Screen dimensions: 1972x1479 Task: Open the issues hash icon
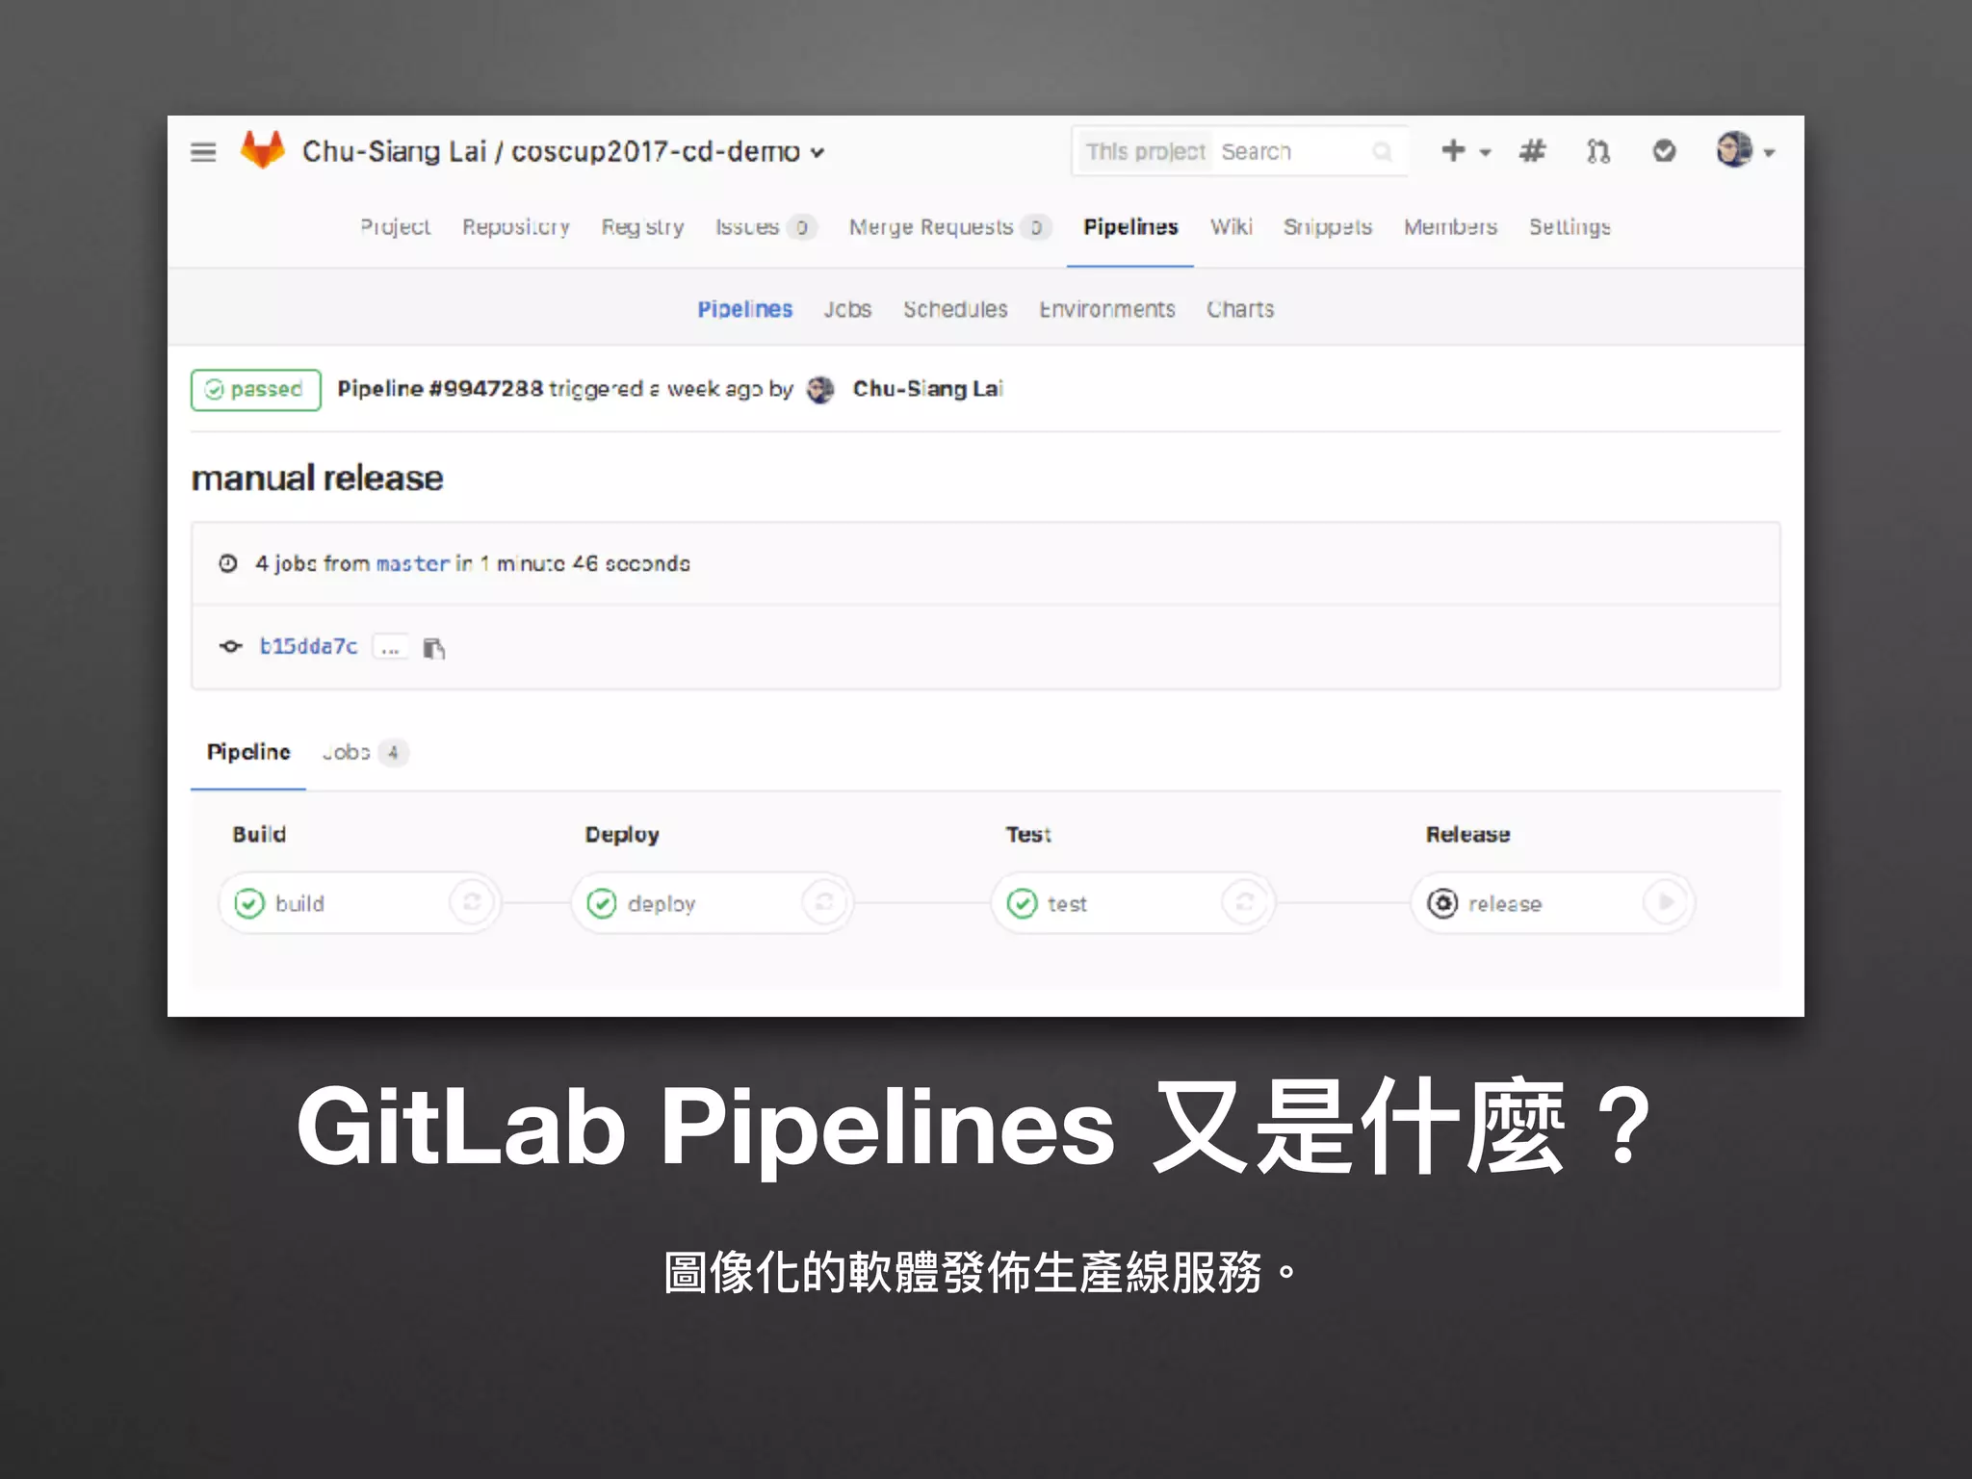point(1532,151)
